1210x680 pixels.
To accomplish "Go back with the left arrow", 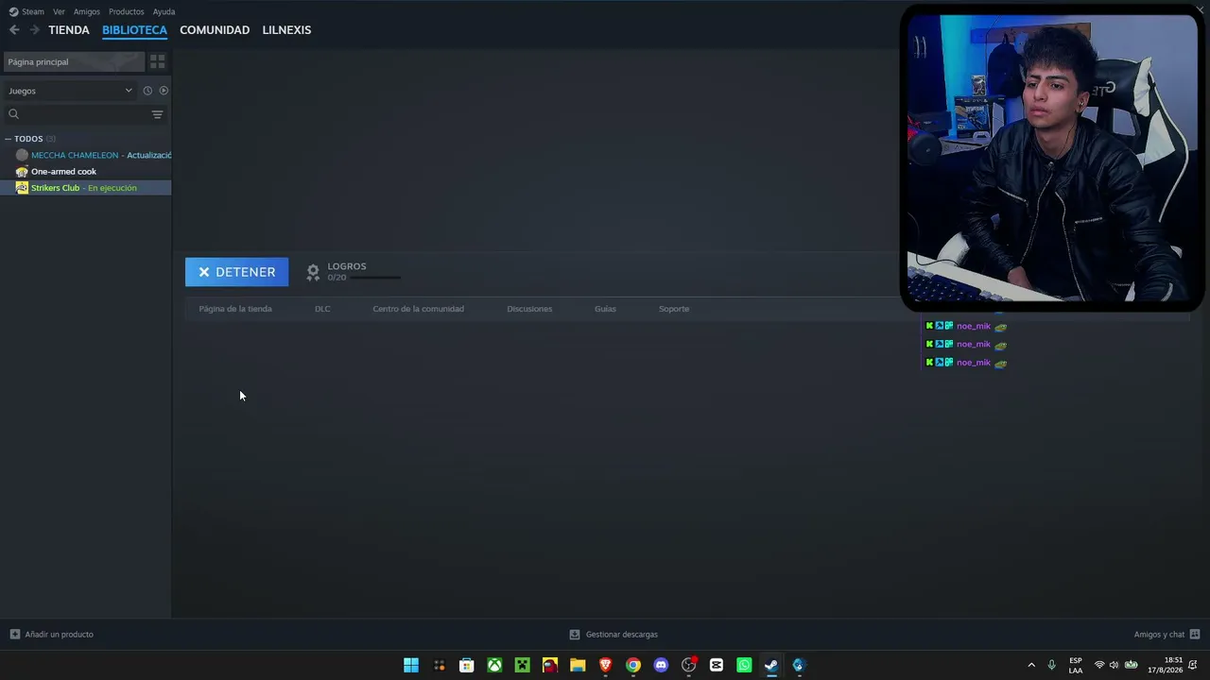I will click(14, 30).
